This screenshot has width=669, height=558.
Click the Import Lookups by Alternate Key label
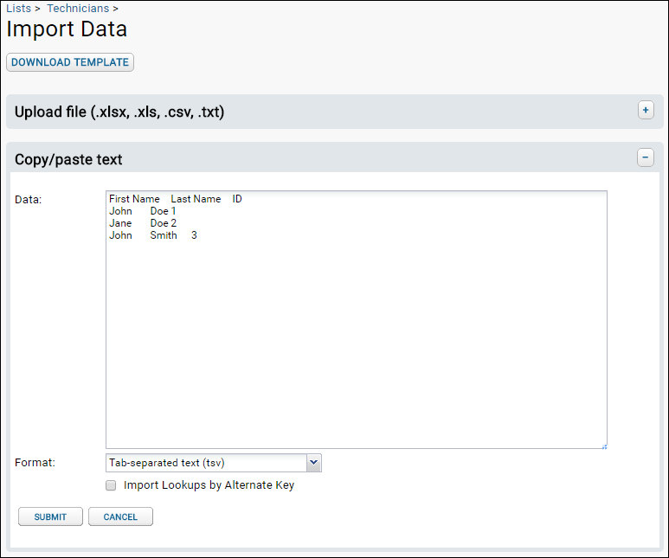tap(209, 485)
